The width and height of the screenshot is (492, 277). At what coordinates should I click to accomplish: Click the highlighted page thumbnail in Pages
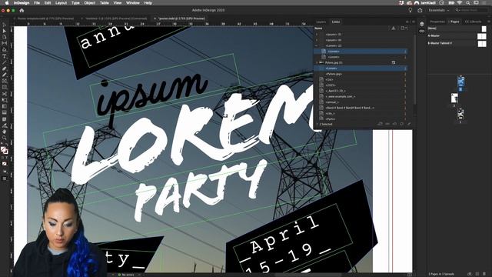pos(460,82)
